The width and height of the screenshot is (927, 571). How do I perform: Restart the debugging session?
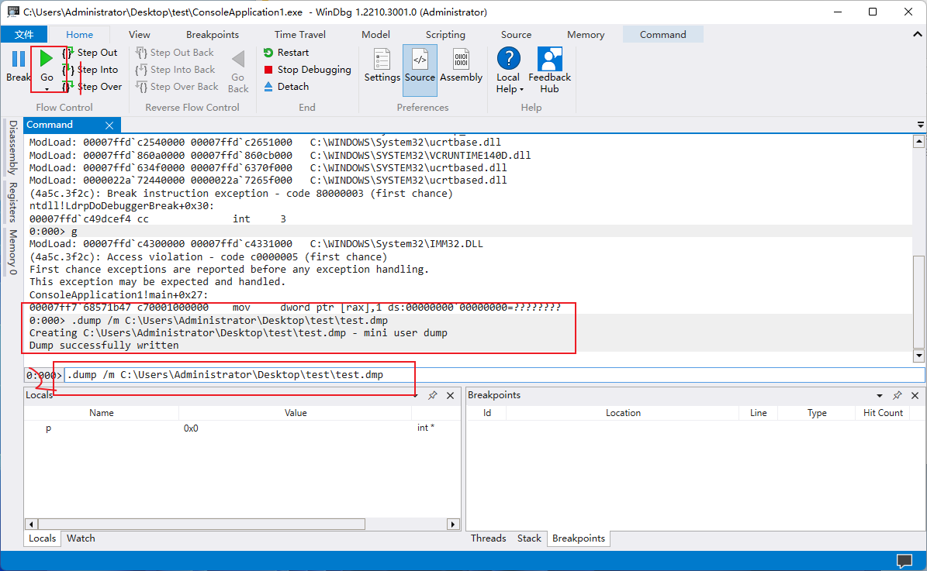[285, 53]
